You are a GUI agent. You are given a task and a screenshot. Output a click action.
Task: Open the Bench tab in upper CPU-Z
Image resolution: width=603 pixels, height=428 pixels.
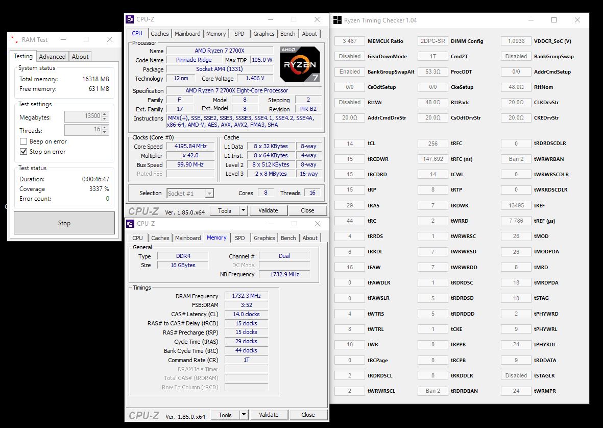(287, 34)
